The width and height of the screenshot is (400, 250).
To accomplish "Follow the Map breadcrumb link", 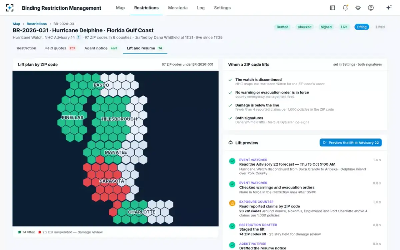I will tap(16, 24).
